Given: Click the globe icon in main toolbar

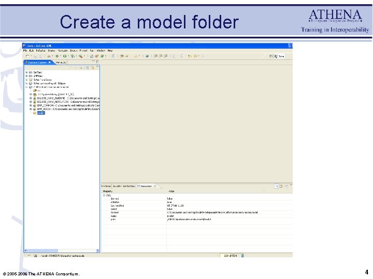Looking at the screenshot, I should (147, 56).
